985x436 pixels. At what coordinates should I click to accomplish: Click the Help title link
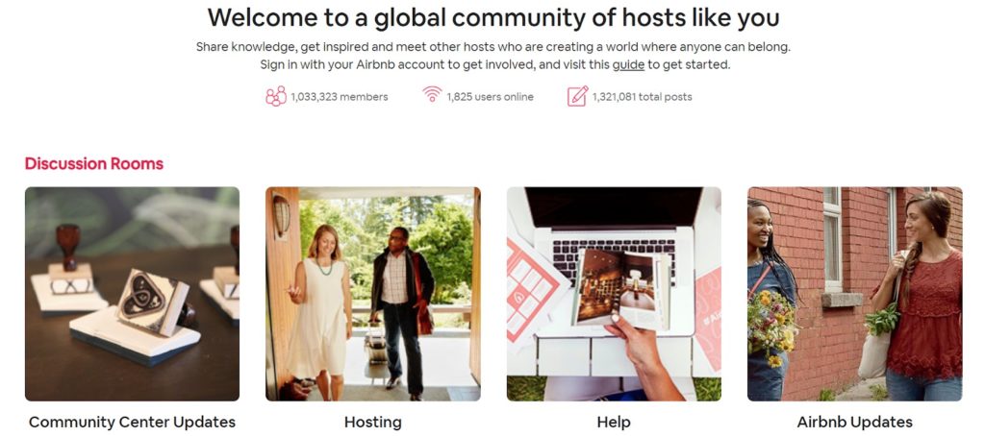614,423
